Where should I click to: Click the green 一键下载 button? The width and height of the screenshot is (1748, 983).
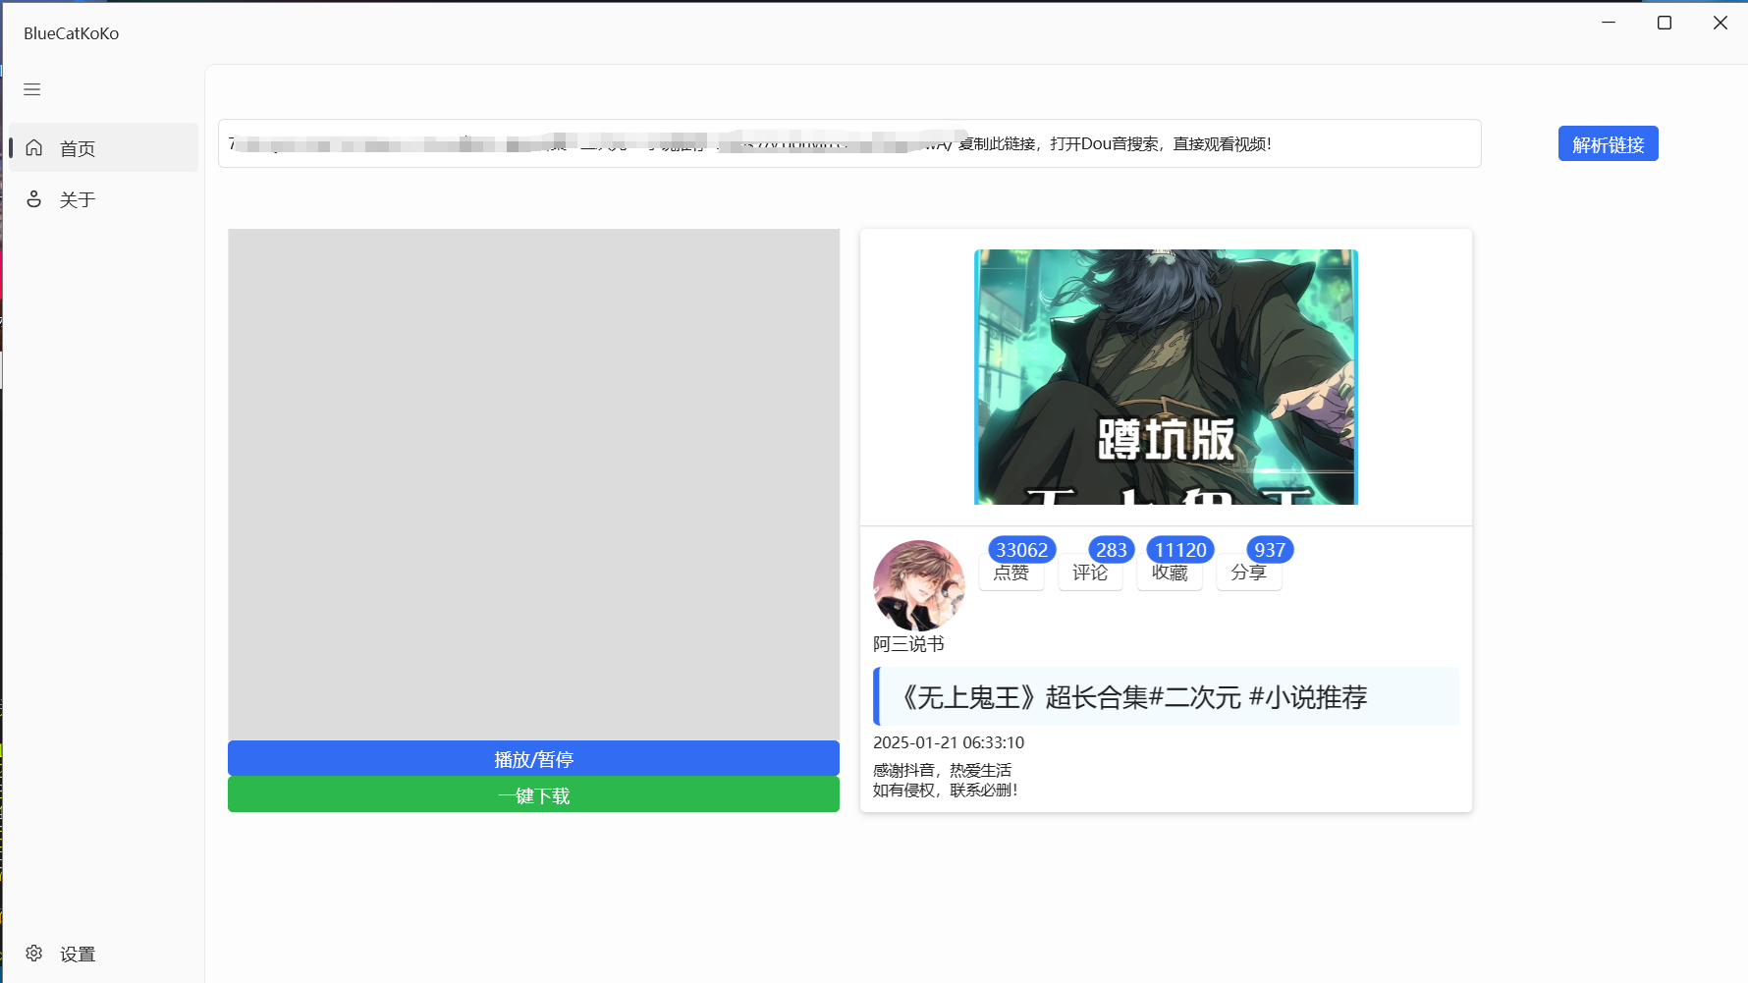[x=533, y=794]
